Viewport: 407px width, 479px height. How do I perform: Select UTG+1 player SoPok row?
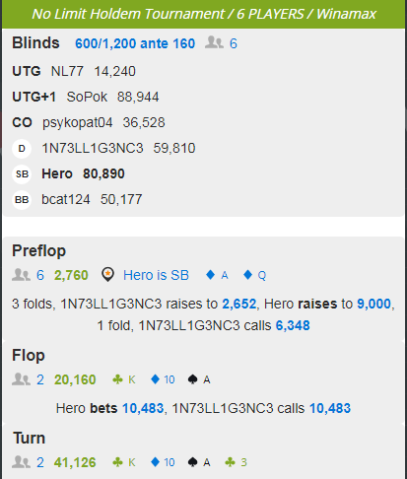tap(86, 97)
